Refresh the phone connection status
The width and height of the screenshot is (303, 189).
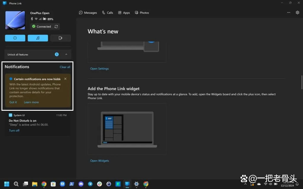tap(56, 26)
